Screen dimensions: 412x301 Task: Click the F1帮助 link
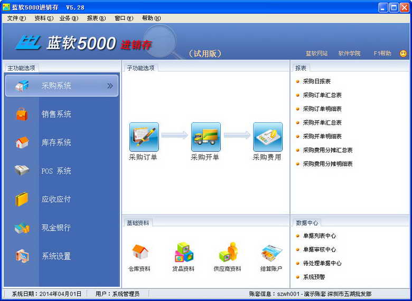[382, 53]
